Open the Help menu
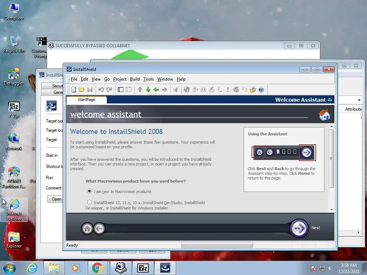The image size is (367, 275). (181, 79)
